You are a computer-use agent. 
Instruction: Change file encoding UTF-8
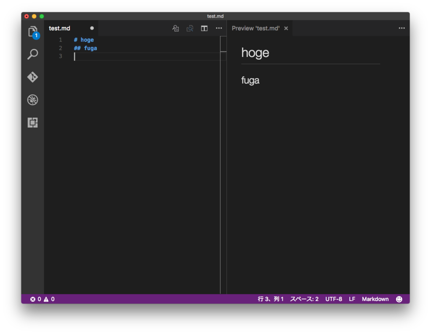(x=334, y=299)
